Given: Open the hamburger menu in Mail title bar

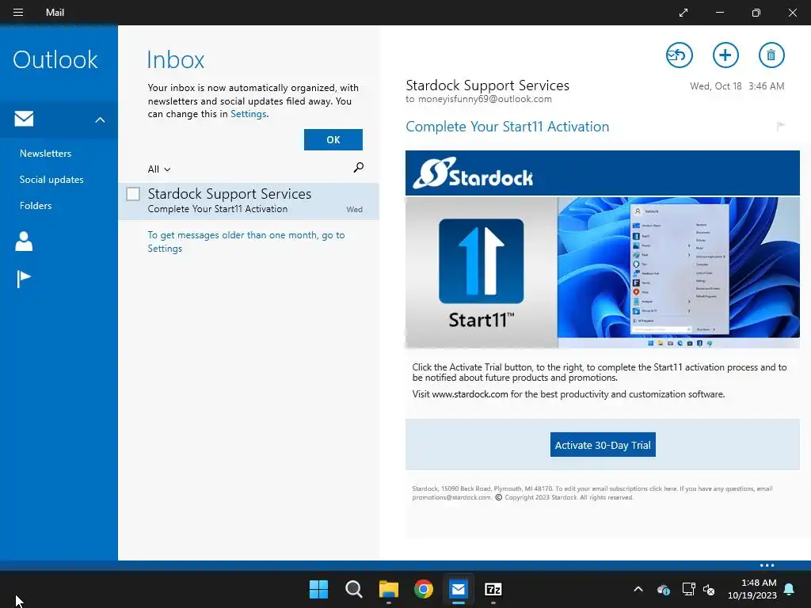Looking at the screenshot, I should pyautogui.click(x=18, y=13).
